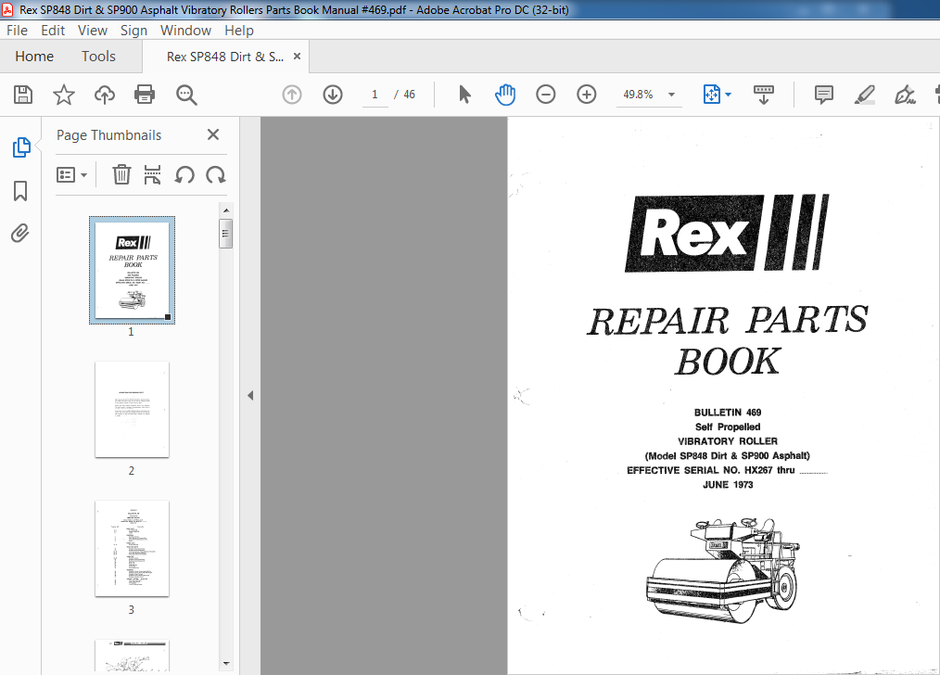Close the Page Thumbnails panel
Image resolution: width=940 pixels, height=675 pixels.
tap(213, 134)
